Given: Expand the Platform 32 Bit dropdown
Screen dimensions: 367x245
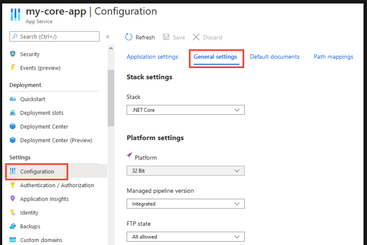Looking at the screenshot, I should [185, 171].
